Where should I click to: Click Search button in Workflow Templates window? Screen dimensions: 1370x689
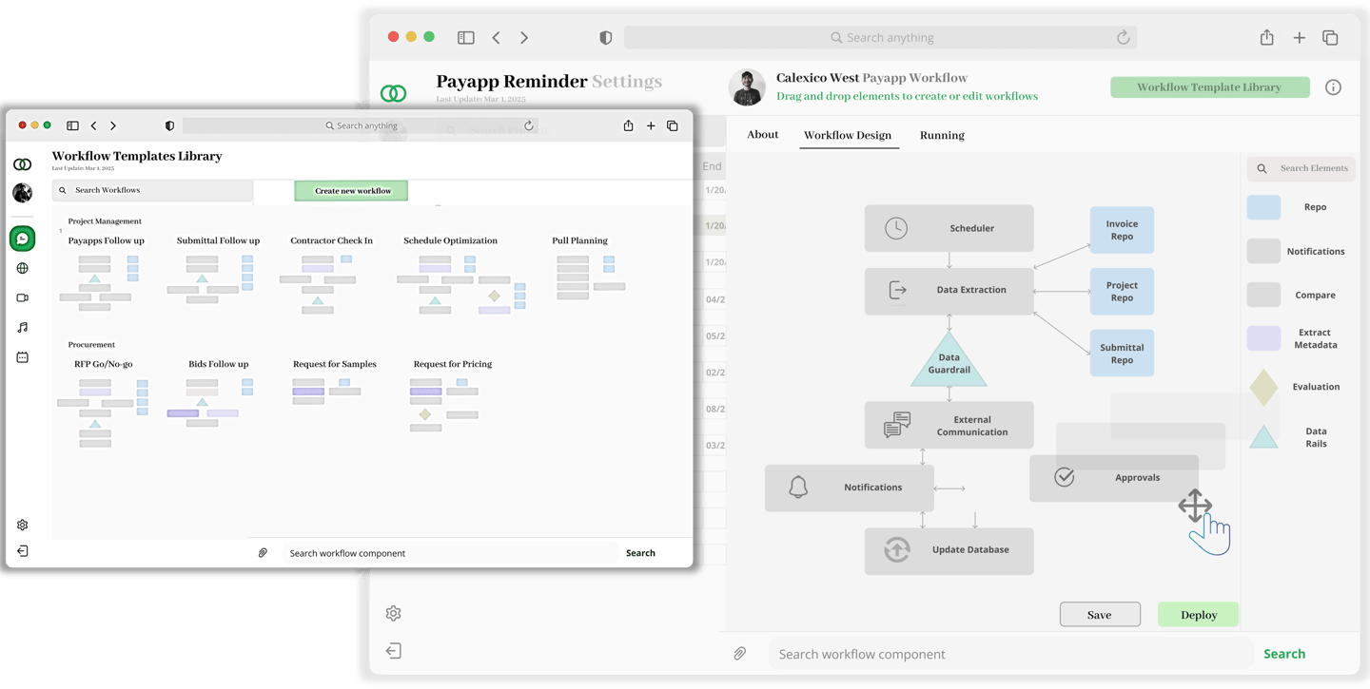640,553
